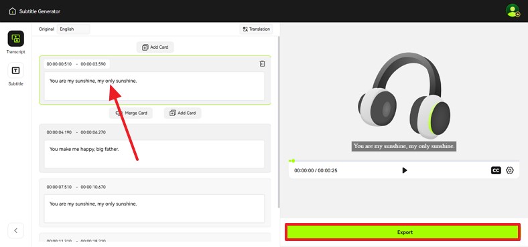Collapse the sidebar with the left chevron
This screenshot has width=528, height=247.
[x=16, y=230]
